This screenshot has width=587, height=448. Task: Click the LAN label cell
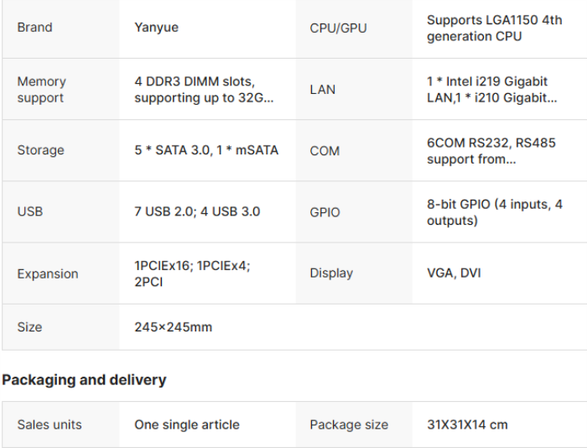[323, 90]
